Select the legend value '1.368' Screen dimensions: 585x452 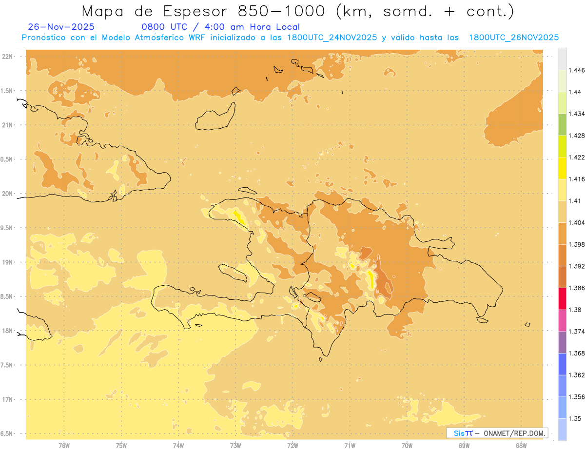(577, 353)
